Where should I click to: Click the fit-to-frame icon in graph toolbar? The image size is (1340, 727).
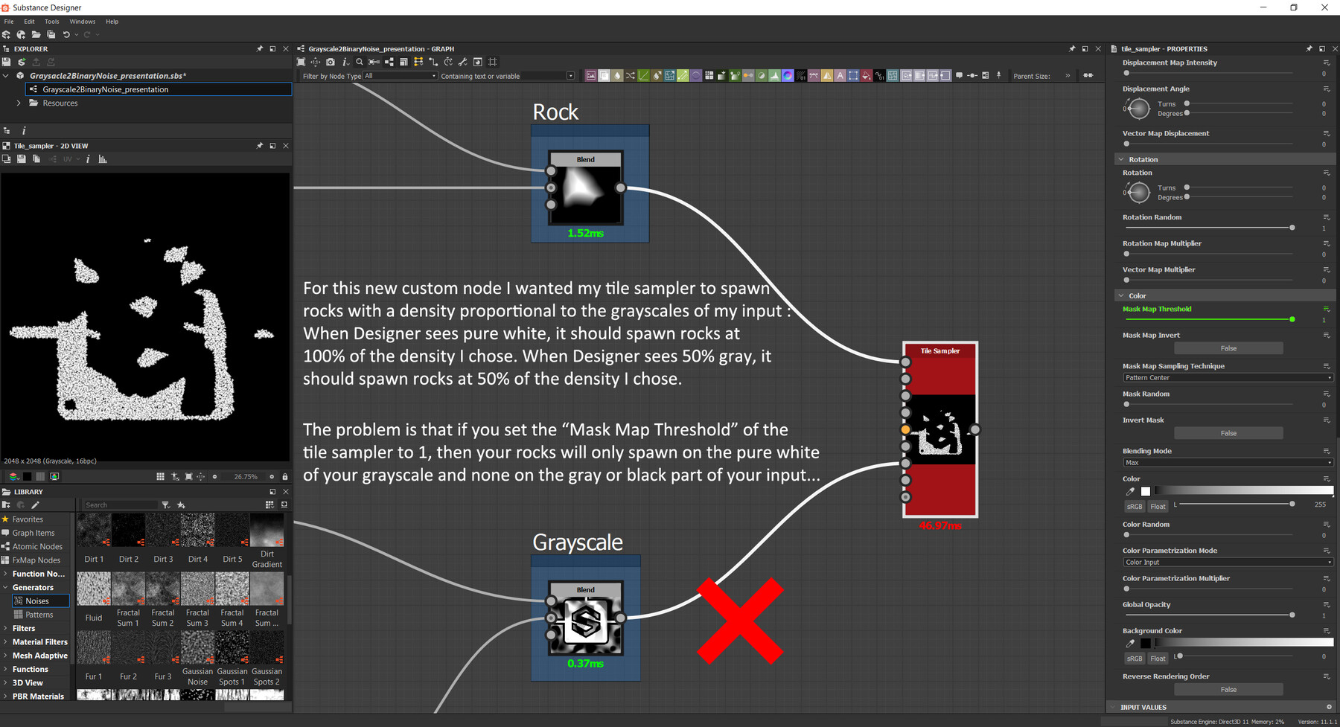[301, 62]
